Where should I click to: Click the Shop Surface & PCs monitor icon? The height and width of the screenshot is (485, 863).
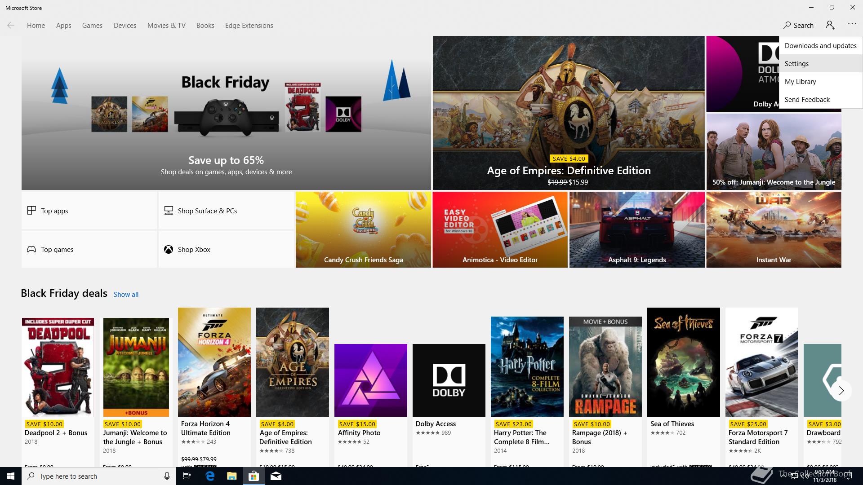[169, 210]
